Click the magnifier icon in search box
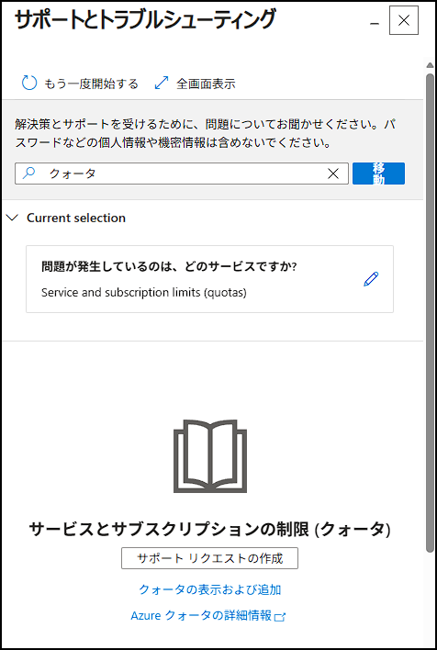The width and height of the screenshot is (437, 650). pyautogui.click(x=28, y=174)
